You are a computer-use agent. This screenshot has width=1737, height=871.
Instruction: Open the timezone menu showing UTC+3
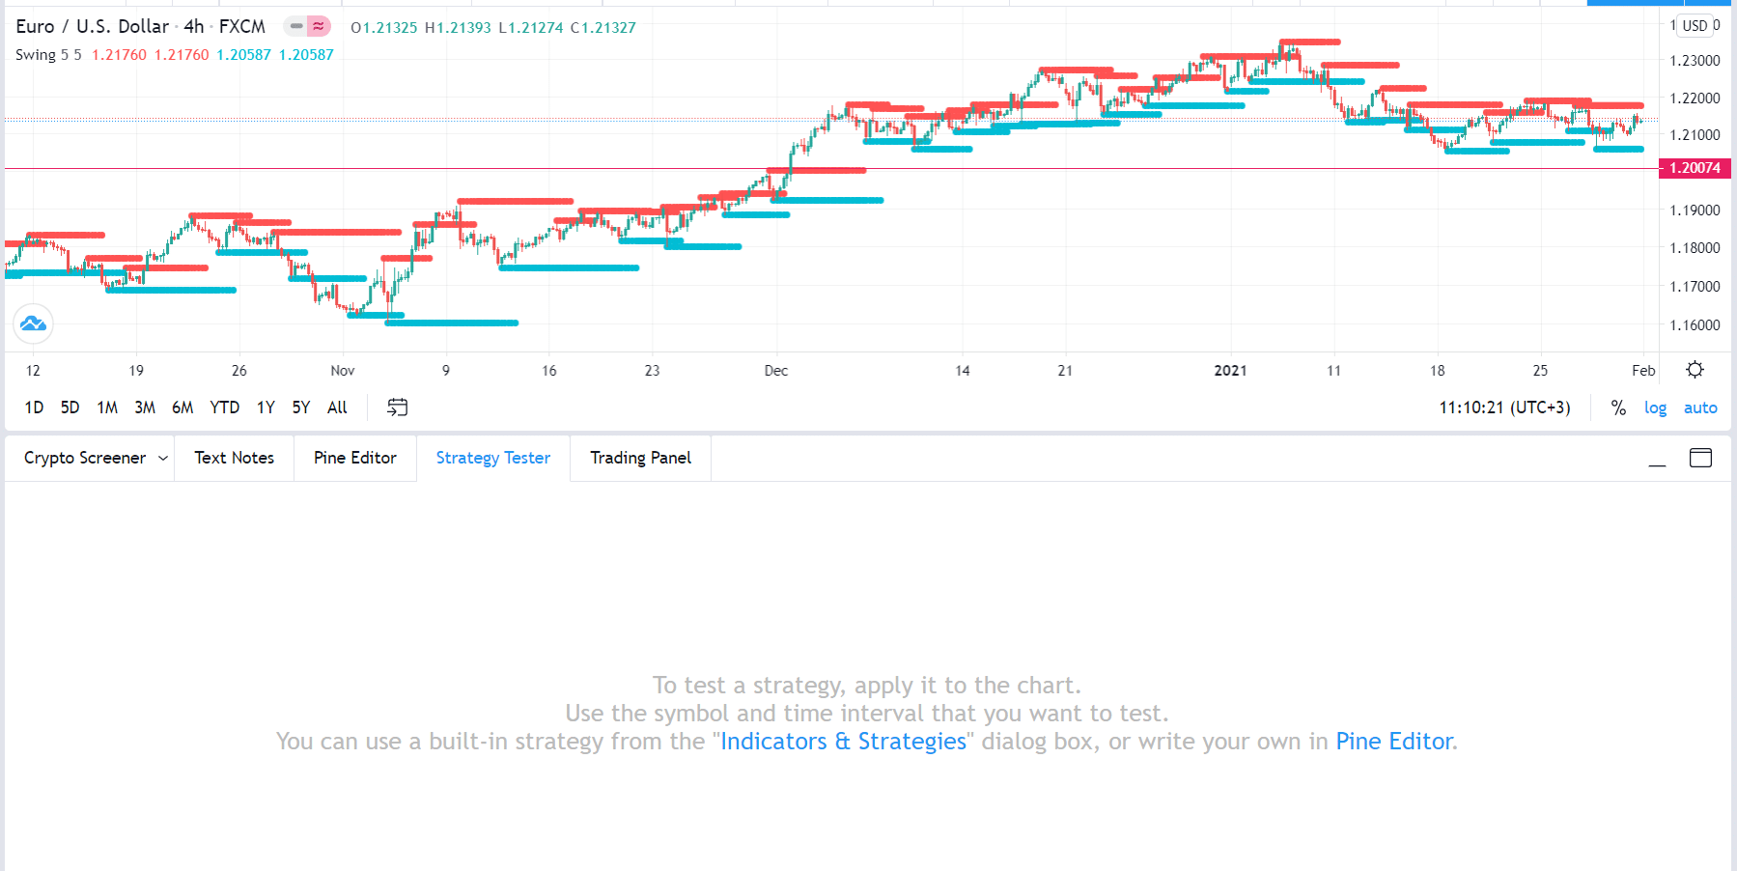click(1504, 407)
